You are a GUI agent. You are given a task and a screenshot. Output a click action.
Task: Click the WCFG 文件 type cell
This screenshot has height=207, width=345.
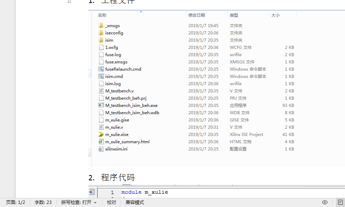click(241, 47)
